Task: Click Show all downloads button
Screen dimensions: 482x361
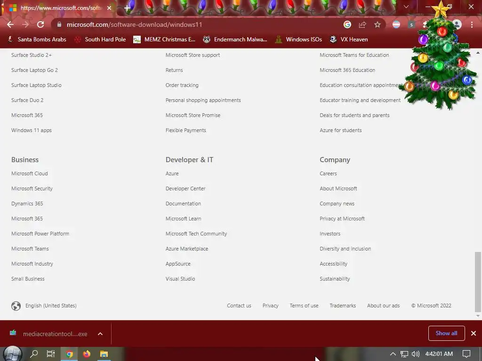Action: click(x=446, y=333)
